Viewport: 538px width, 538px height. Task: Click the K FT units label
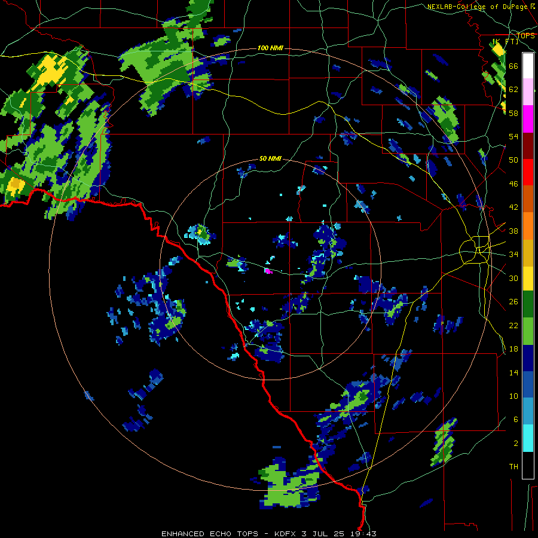coord(505,42)
